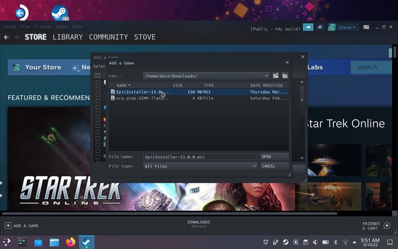Click the File name input field

200,157
